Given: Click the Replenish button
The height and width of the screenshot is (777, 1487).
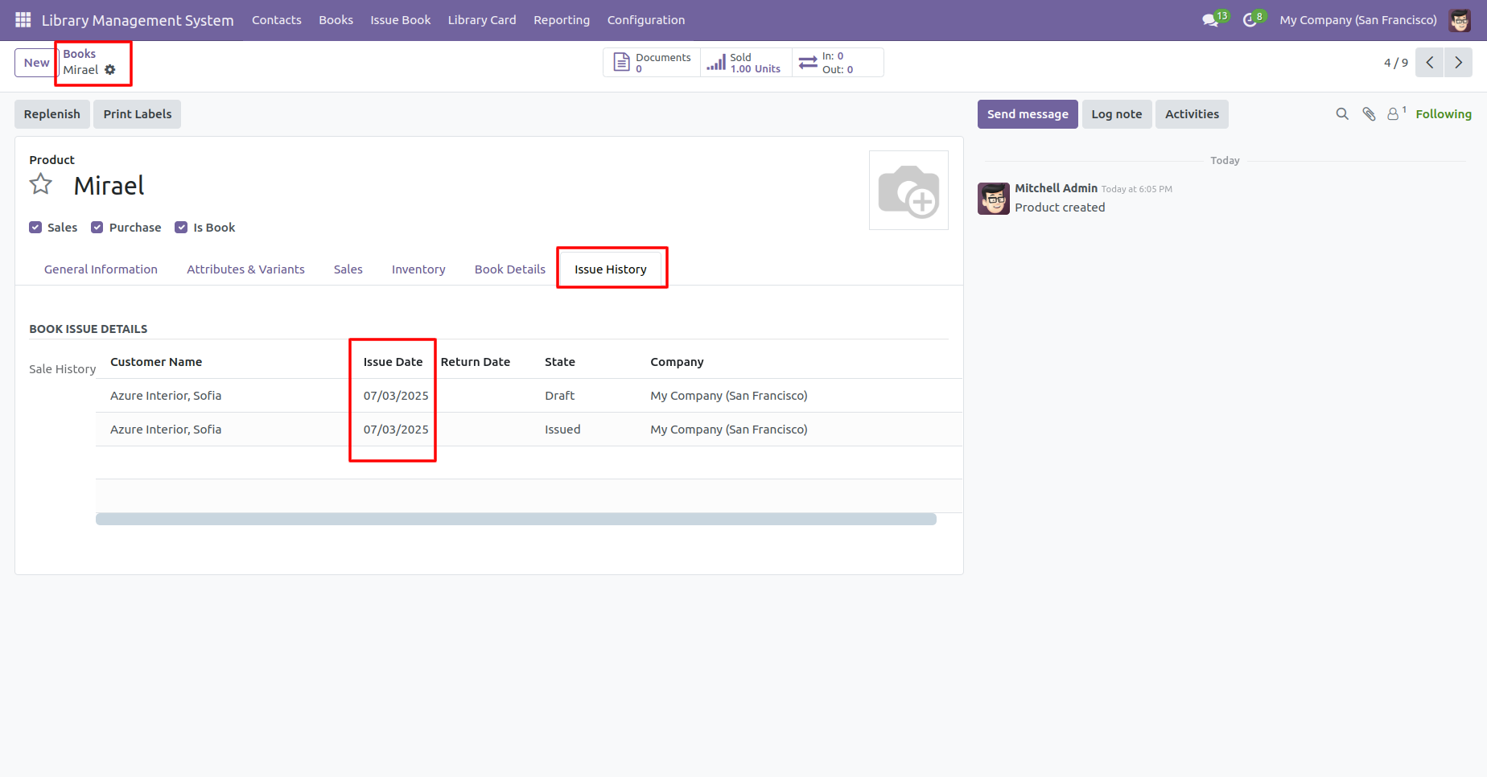Looking at the screenshot, I should click(x=52, y=114).
